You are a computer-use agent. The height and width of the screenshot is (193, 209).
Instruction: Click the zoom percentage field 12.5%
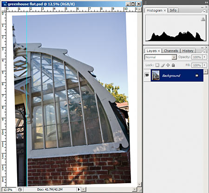(x=9, y=190)
